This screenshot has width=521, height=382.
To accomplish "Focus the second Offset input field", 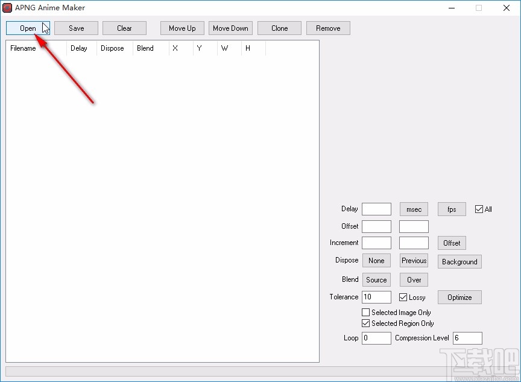I will point(414,226).
